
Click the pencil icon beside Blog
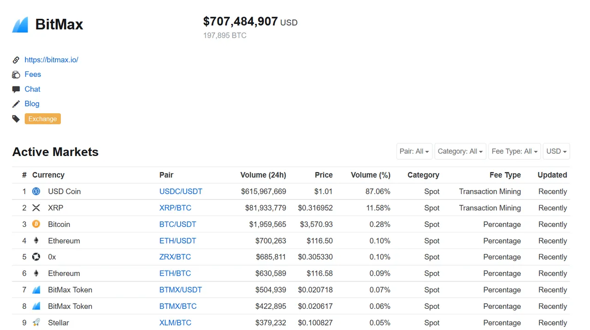pos(16,104)
